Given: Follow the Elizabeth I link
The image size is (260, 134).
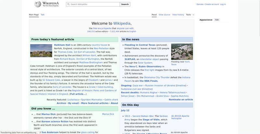Looking at the screenshot, I should click(94, 80).
